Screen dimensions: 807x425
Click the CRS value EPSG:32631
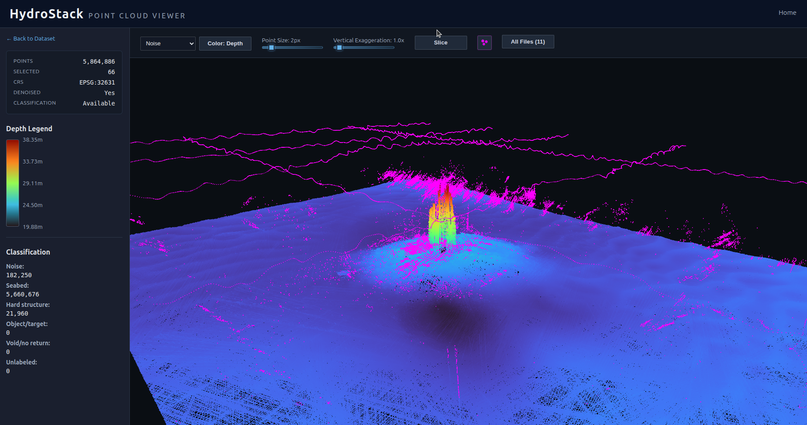click(97, 82)
